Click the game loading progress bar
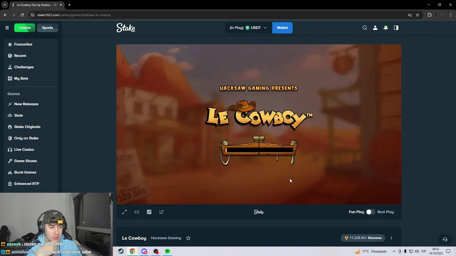456x256 pixels. click(x=259, y=150)
